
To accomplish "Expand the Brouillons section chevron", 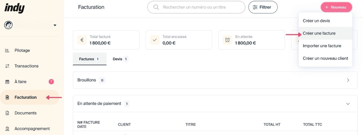I will pos(348,80).
